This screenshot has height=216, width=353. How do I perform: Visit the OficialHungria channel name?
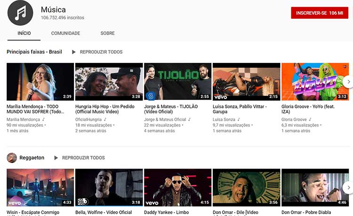(x=88, y=119)
